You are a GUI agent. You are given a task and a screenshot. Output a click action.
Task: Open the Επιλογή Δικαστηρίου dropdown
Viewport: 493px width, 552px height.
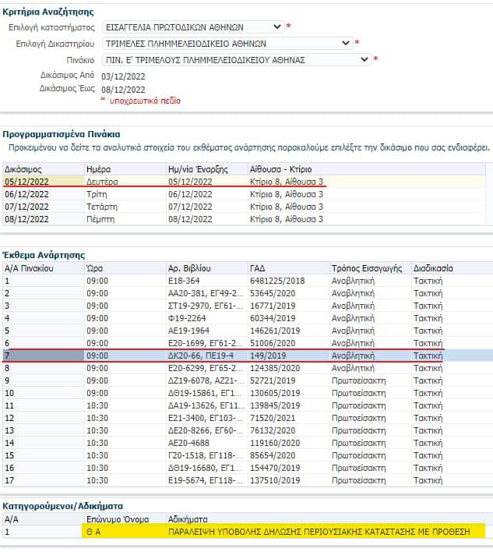(227, 44)
